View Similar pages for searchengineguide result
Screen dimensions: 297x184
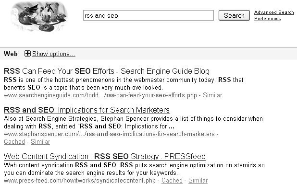pos(212,95)
